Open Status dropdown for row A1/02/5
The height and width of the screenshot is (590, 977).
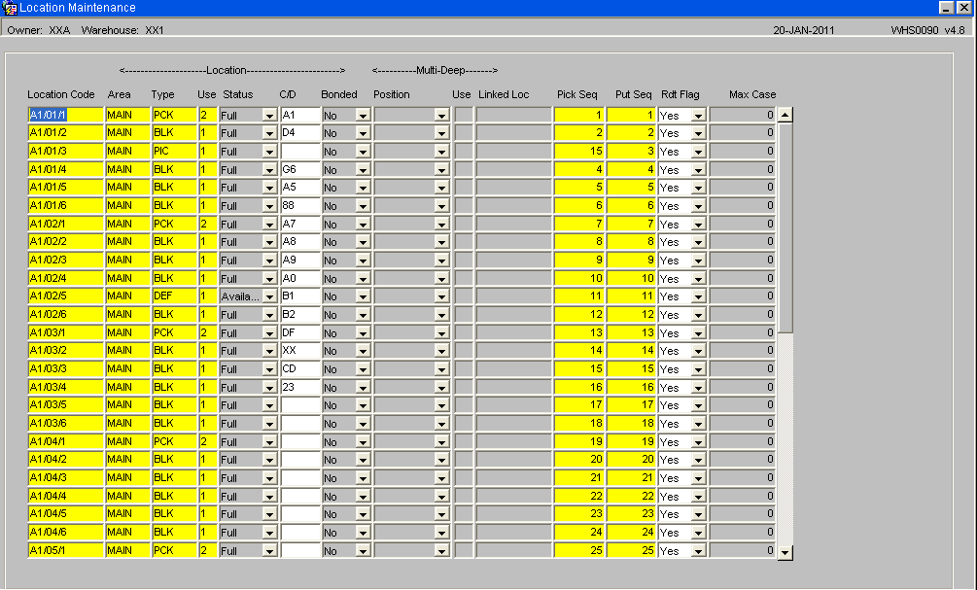pyautogui.click(x=269, y=296)
